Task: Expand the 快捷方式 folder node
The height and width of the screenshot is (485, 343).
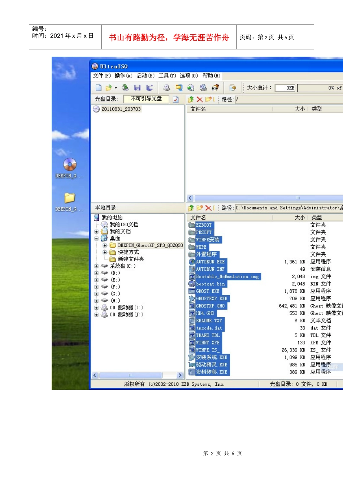Action: pos(105,252)
